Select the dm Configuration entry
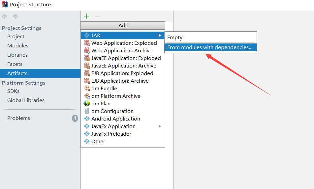 click(x=123, y=111)
